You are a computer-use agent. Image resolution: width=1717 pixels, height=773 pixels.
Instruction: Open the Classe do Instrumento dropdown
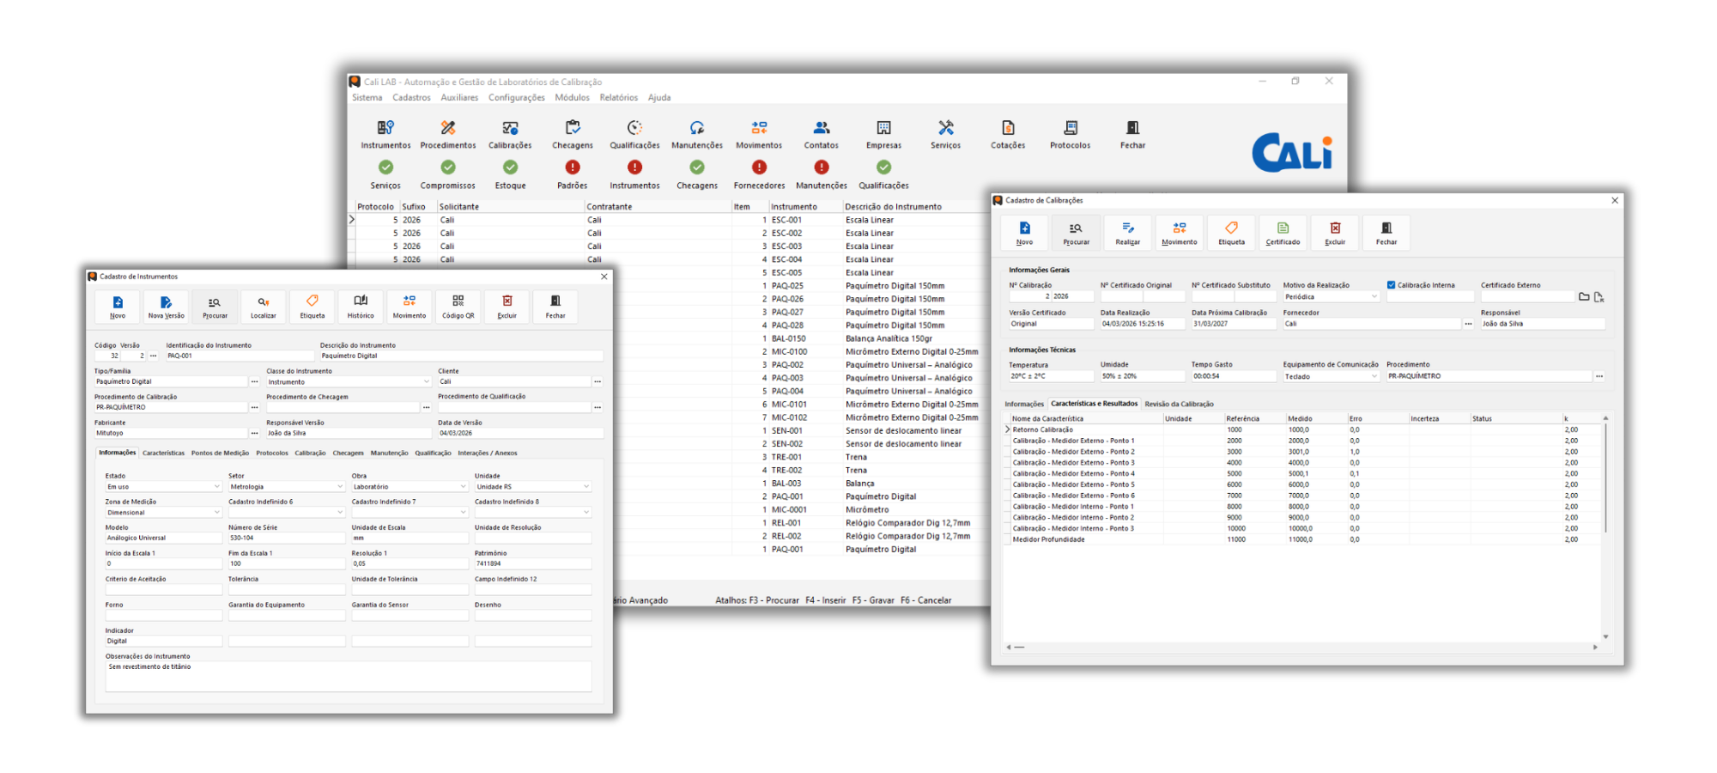pyautogui.click(x=426, y=382)
